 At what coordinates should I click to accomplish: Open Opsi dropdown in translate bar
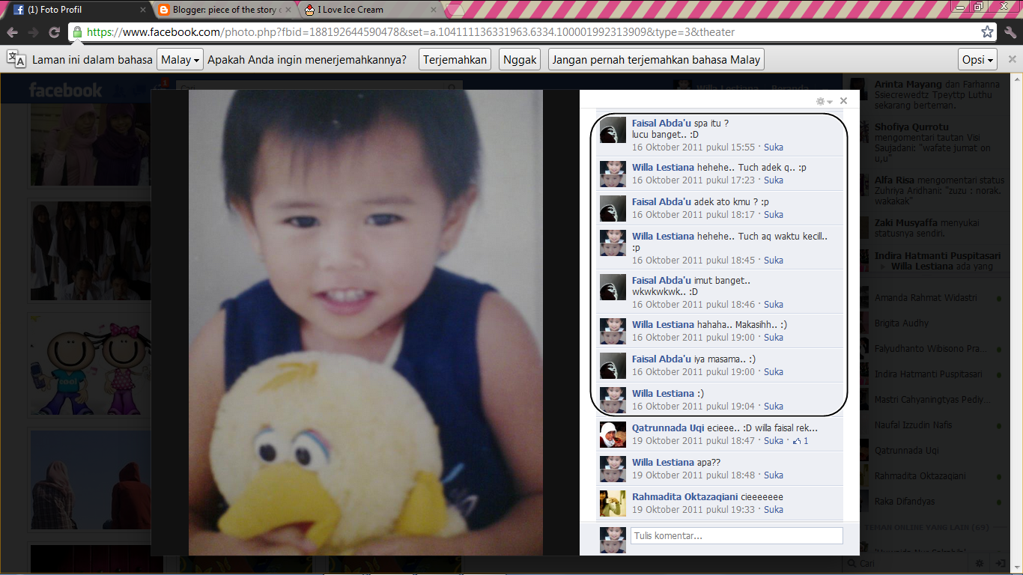(977, 60)
